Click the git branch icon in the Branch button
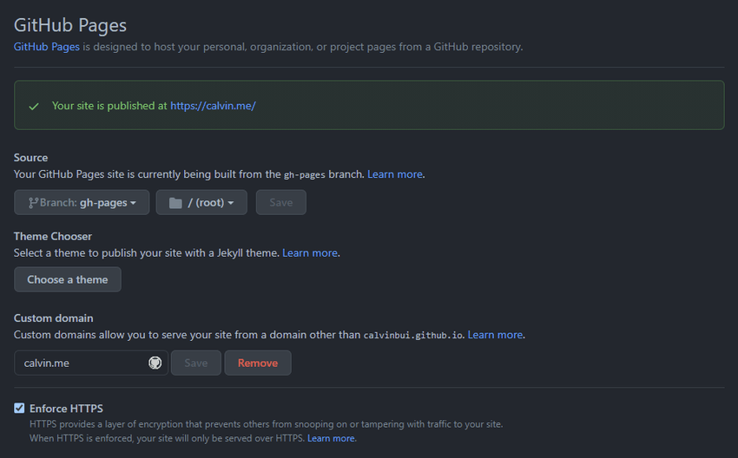This screenshot has height=458, width=738. pos(33,203)
